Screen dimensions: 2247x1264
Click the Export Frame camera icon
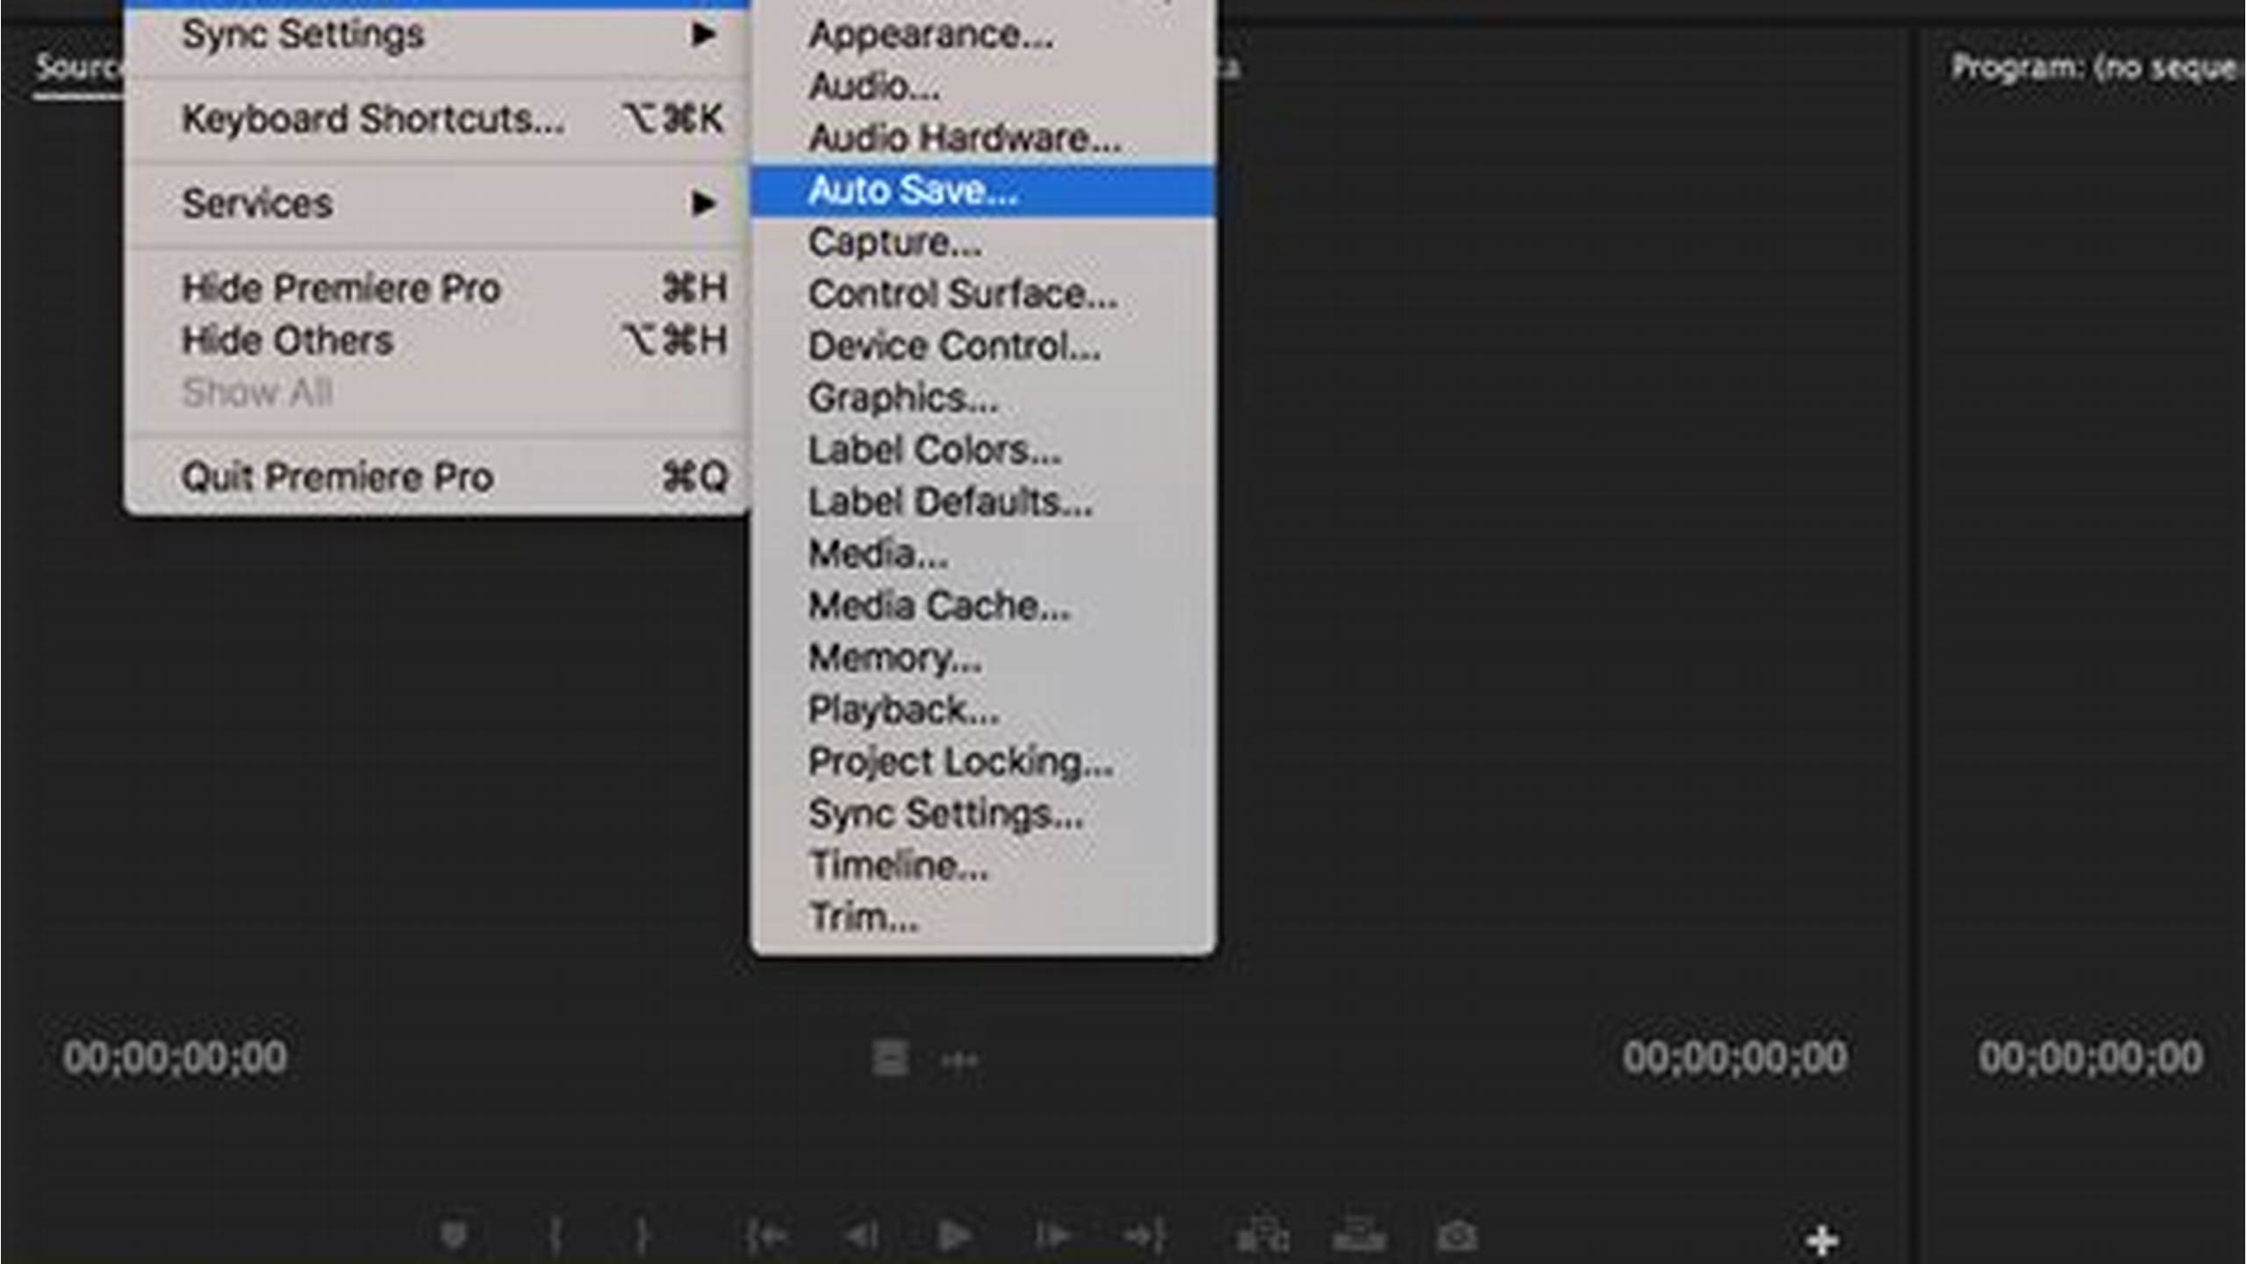click(1457, 1237)
